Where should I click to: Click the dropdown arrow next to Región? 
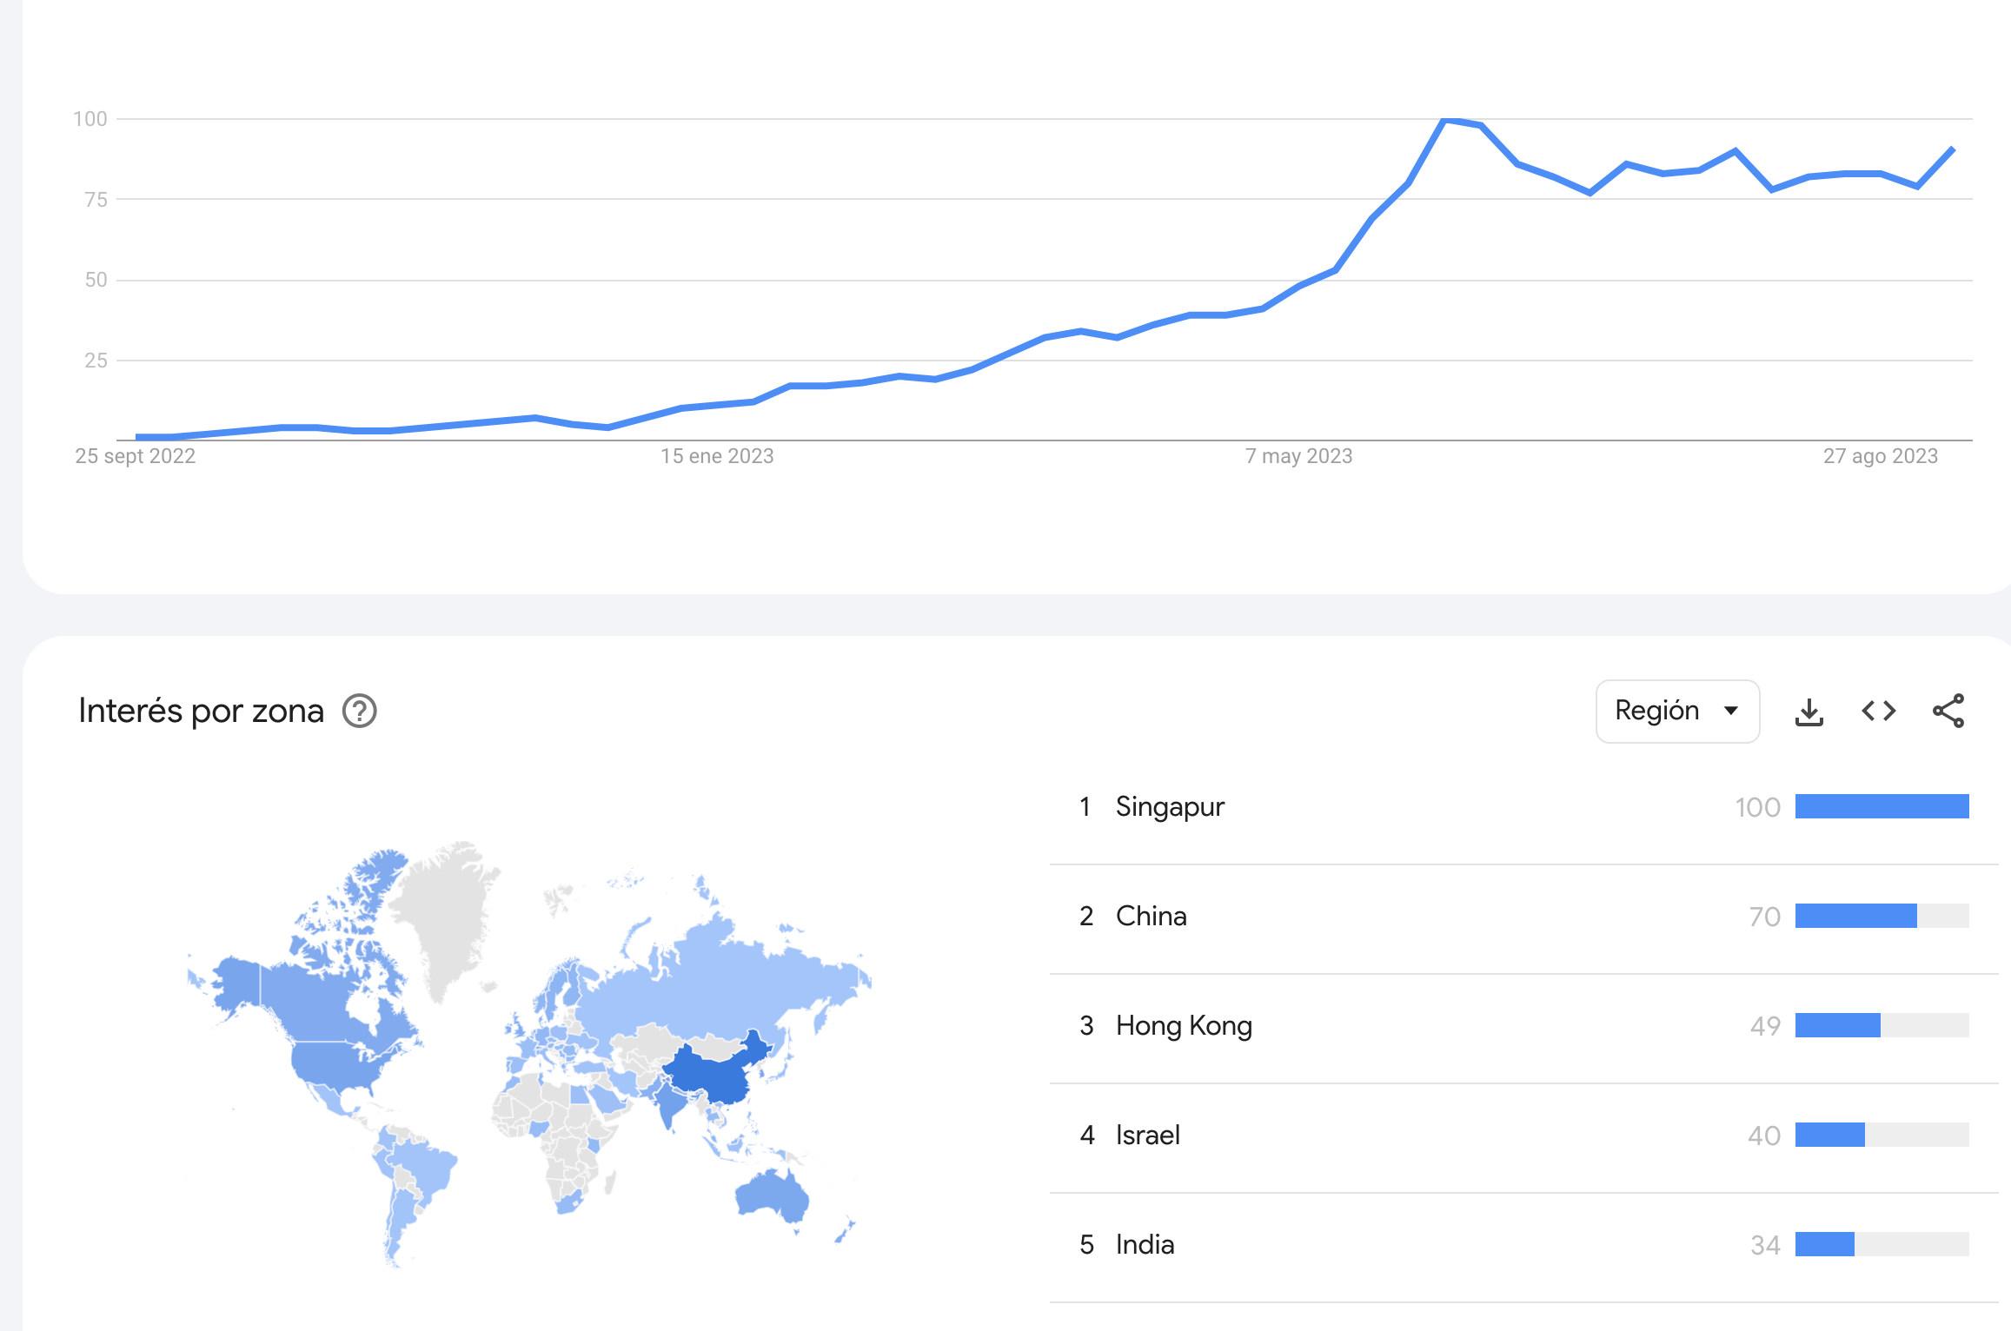[x=1731, y=712]
